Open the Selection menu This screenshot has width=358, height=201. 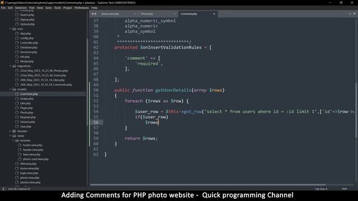tap(21, 8)
